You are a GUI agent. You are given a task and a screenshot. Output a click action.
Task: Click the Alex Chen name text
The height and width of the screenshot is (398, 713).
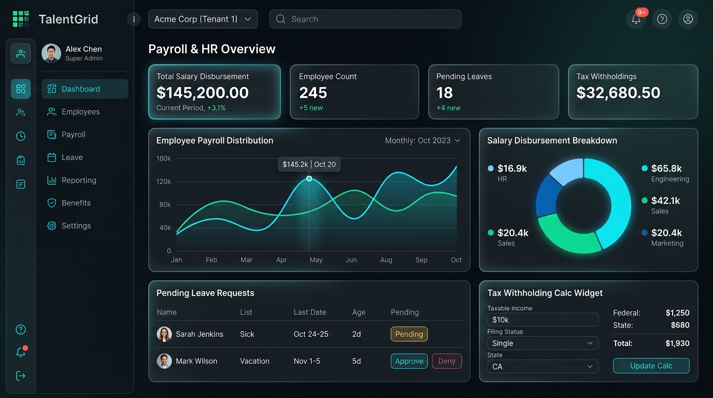(83, 49)
